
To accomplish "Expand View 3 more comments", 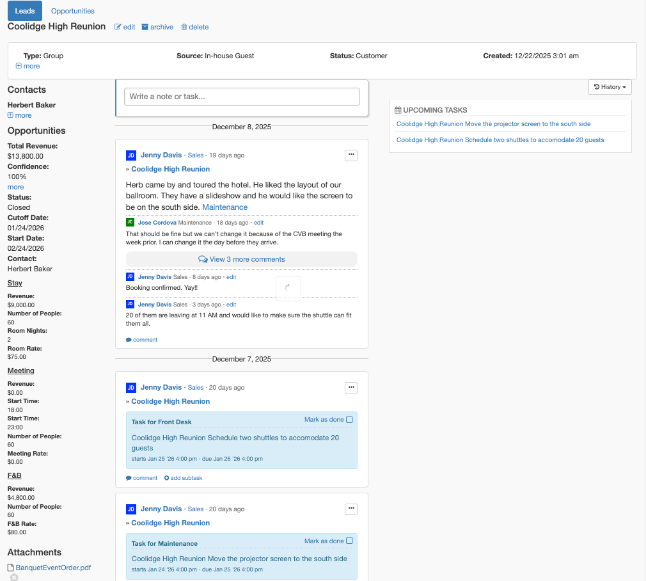I will coord(242,259).
